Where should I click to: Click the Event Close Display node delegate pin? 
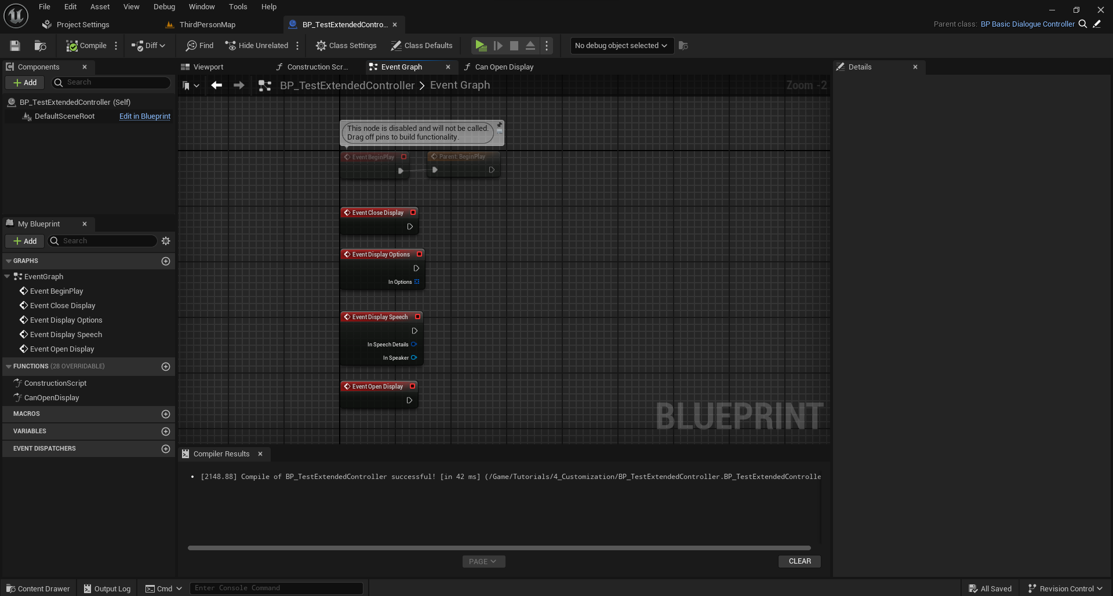(x=413, y=213)
